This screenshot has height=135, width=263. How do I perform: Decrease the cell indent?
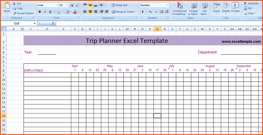tap(102, 12)
